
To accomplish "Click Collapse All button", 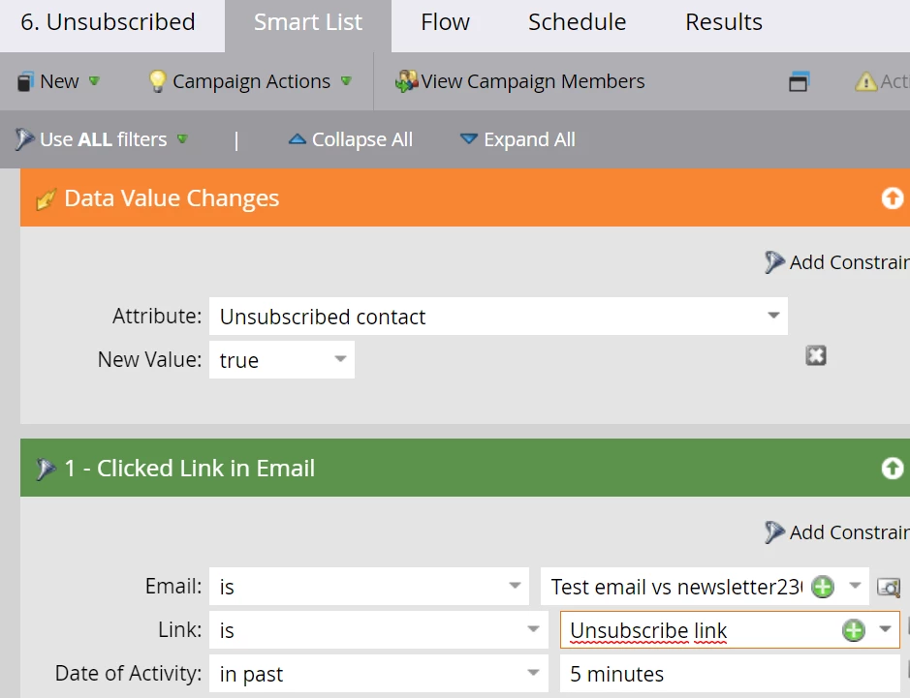I will point(351,139).
